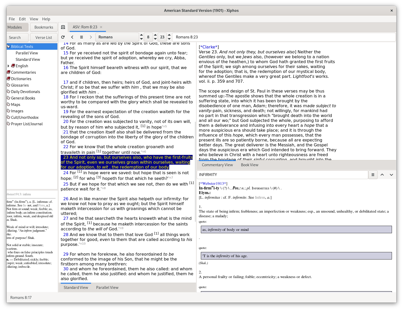This screenshot has width=403, height=310.
Task: Click the Clarke commentary link
Action: click(x=209, y=47)
